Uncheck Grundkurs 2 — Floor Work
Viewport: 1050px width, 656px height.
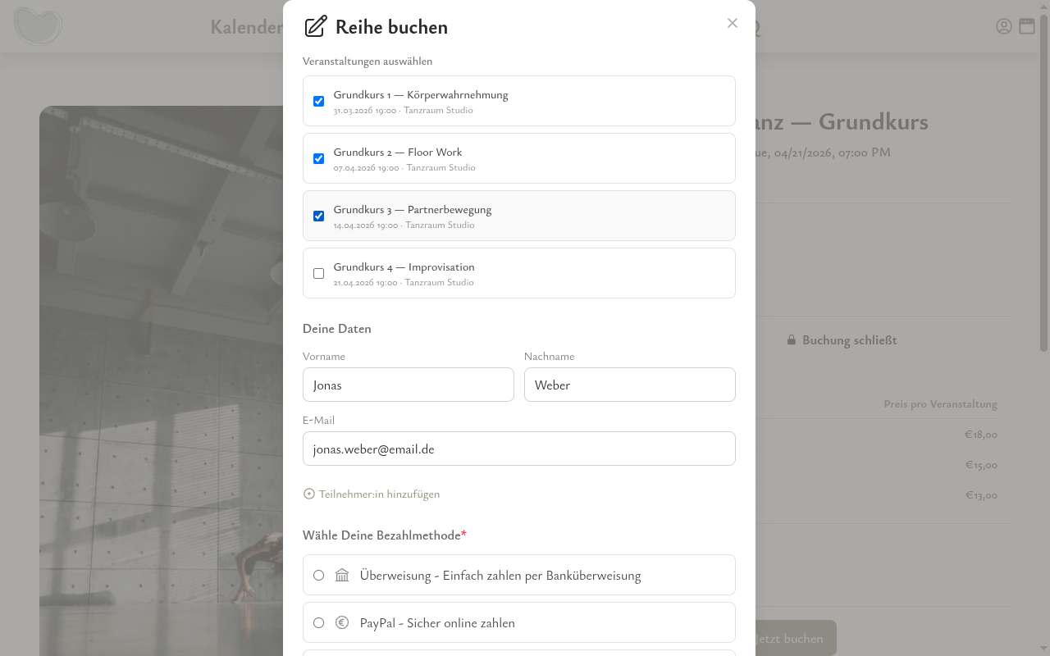(x=319, y=159)
